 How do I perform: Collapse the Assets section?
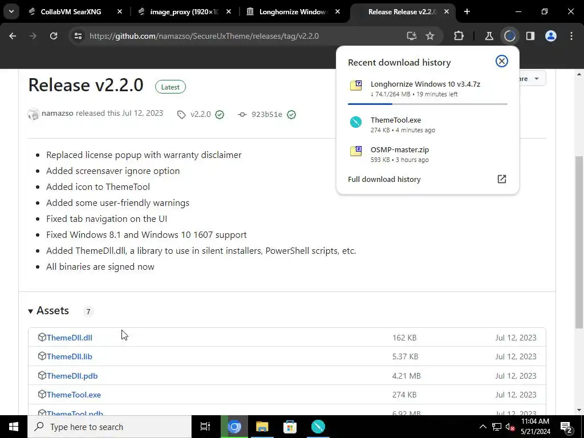31,311
